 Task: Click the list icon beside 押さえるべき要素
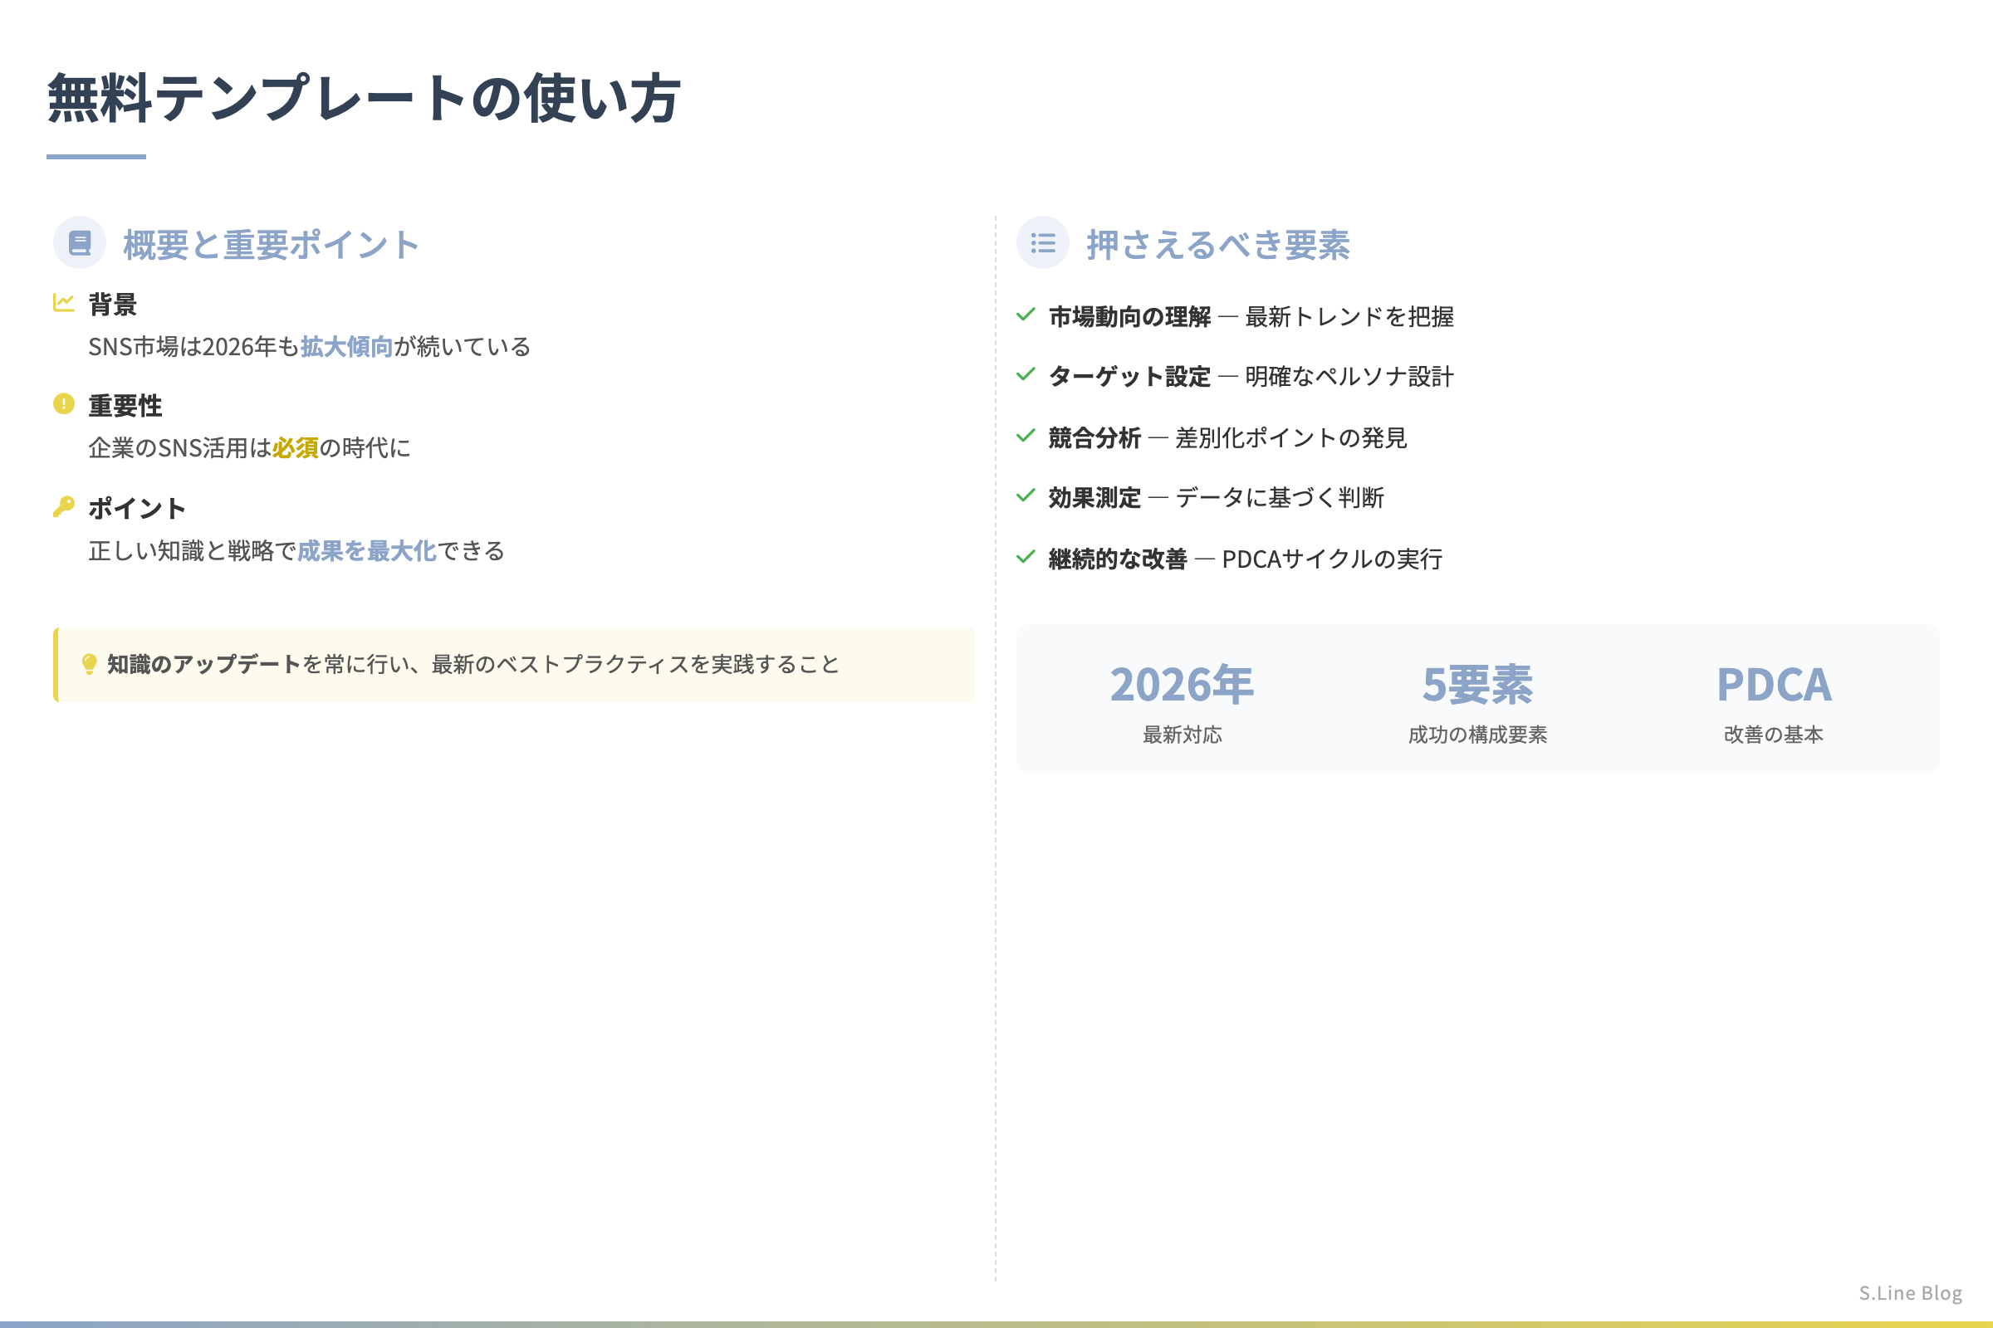pos(1042,243)
